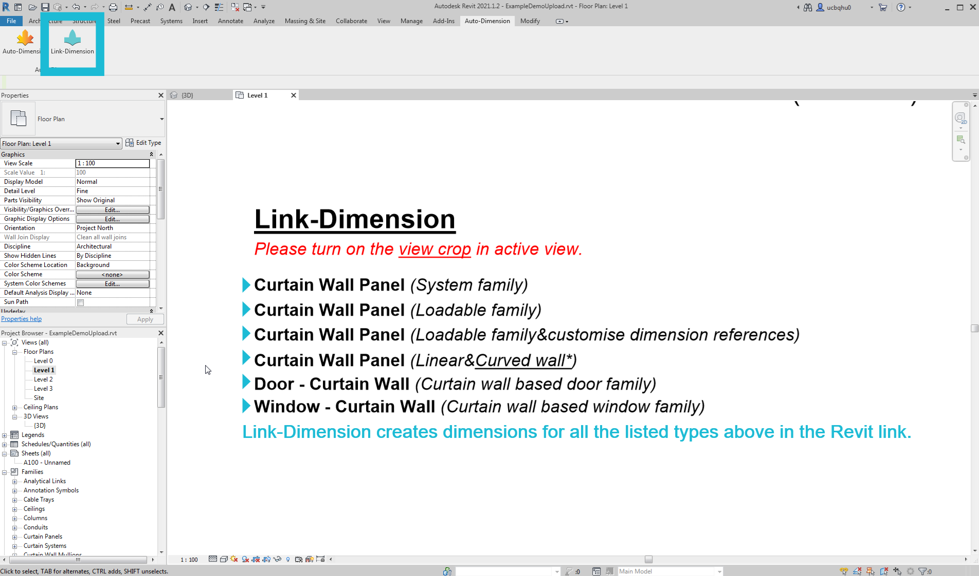
Task: Expand the Curtain Panels family node
Action: [15, 536]
